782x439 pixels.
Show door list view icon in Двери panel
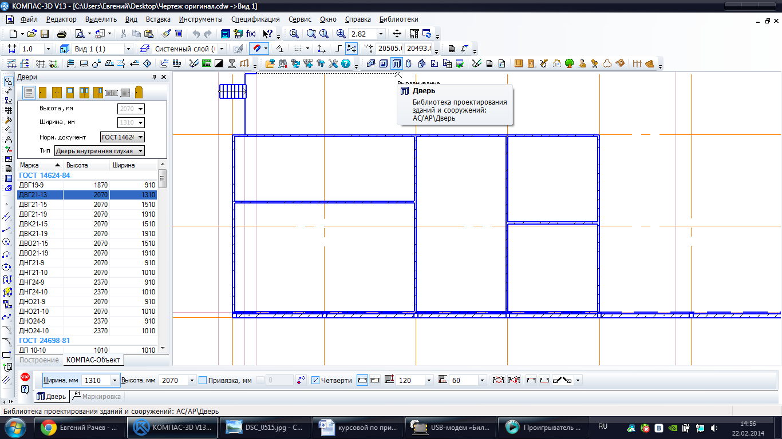click(29, 93)
